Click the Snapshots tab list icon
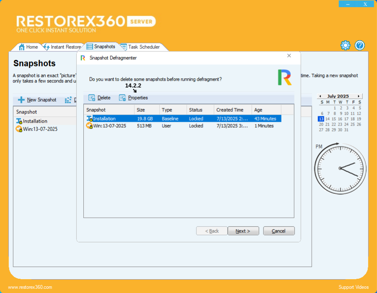This screenshot has width=377, height=293. click(x=90, y=46)
